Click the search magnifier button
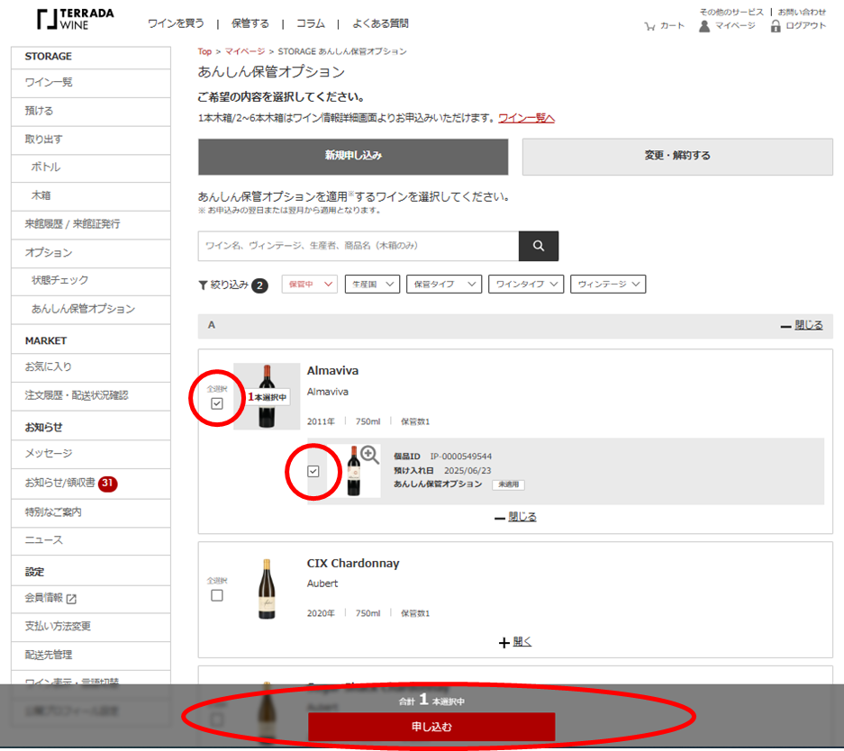844x751 pixels. pos(539,246)
